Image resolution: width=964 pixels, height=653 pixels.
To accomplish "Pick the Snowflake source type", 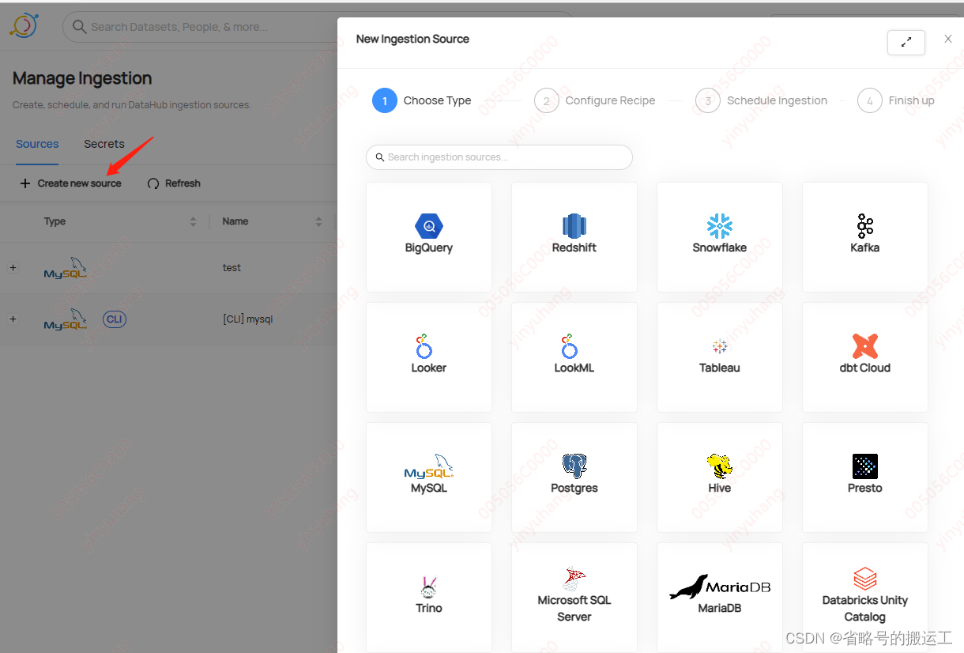I will pyautogui.click(x=720, y=236).
